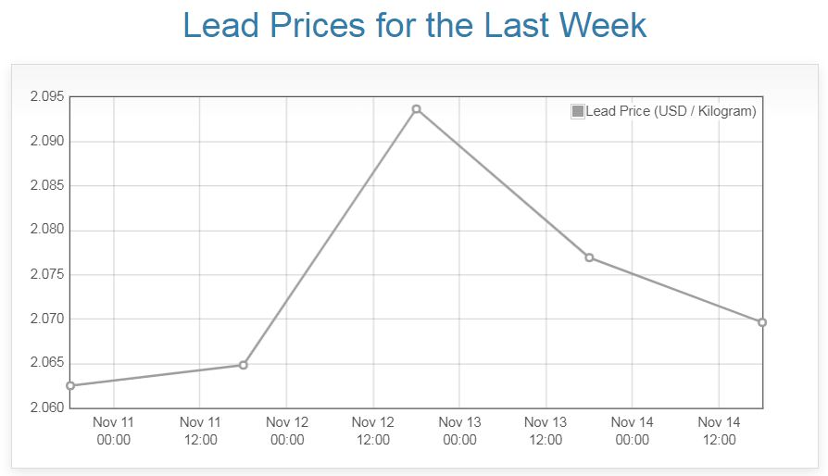Screen dimensions: 828x476
Task: Click the "Nov 14 12:00" x-axis label
Action: pos(719,431)
